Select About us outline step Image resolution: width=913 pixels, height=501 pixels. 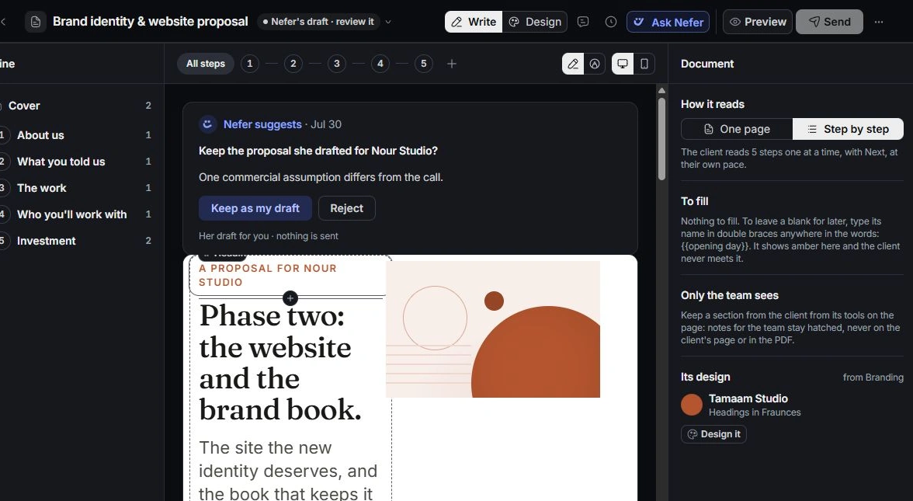pyautogui.click(x=77, y=135)
